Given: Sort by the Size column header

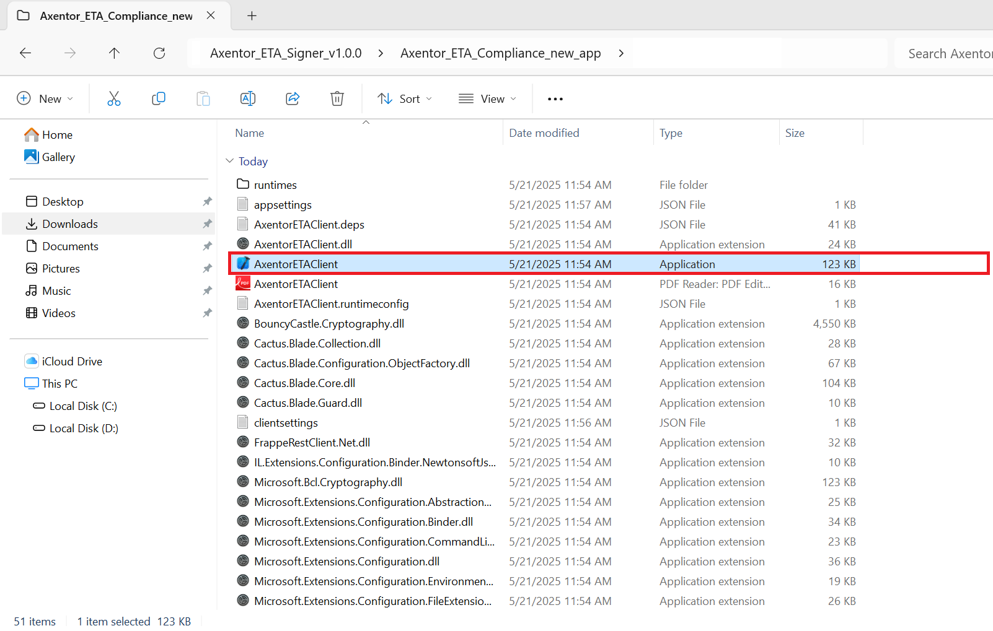Looking at the screenshot, I should 795,133.
